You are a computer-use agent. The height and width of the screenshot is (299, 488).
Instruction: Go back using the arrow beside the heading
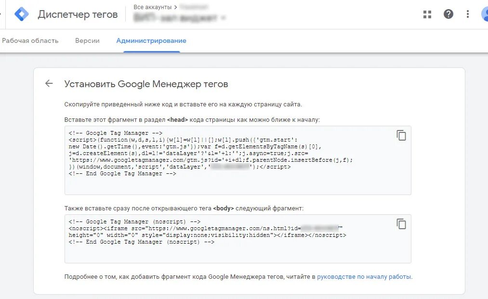(x=49, y=84)
